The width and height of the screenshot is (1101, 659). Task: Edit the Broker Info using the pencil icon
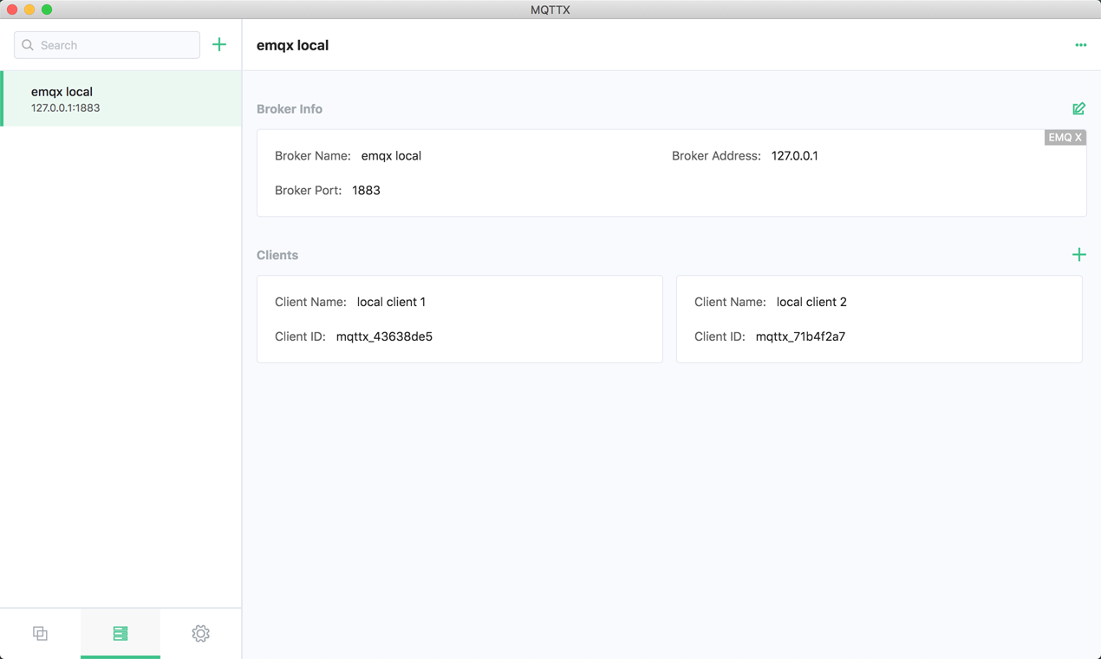pos(1078,108)
